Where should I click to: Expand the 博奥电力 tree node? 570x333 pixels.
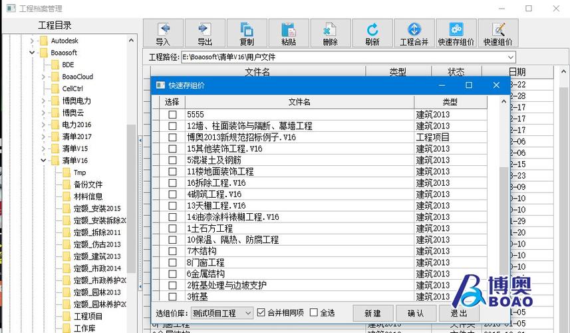click(44, 101)
